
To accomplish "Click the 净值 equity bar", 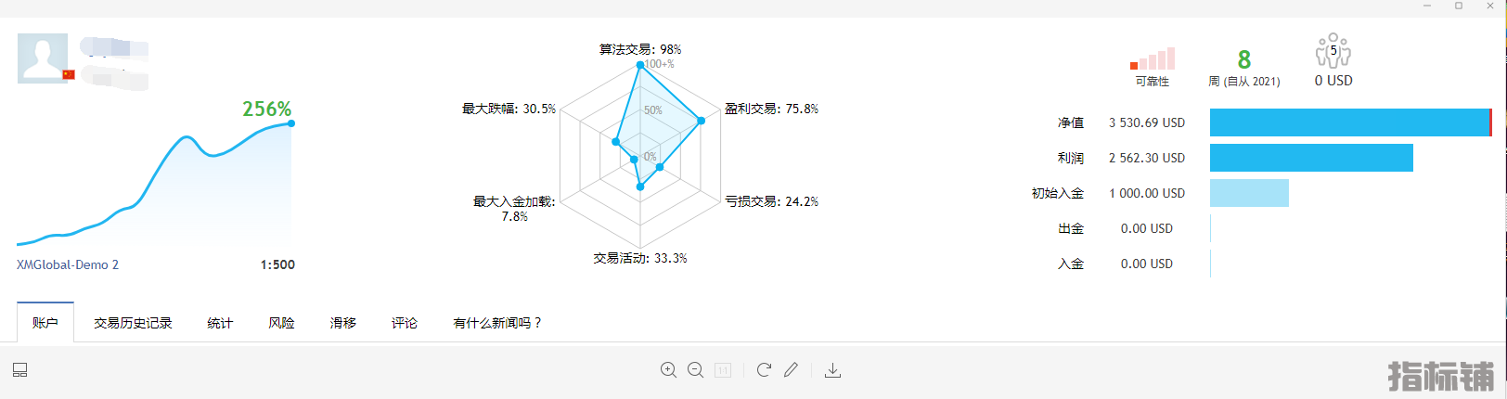I will pos(1350,122).
